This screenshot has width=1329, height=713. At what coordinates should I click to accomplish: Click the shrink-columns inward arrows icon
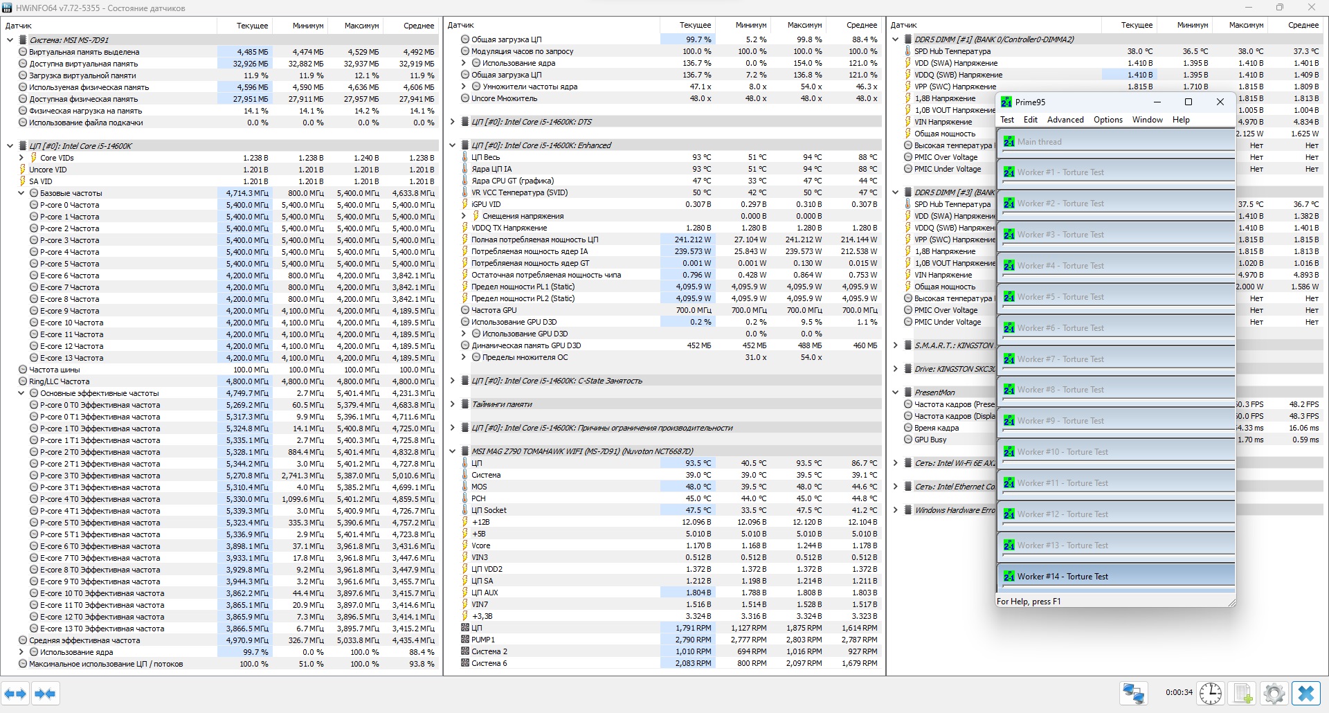point(45,693)
